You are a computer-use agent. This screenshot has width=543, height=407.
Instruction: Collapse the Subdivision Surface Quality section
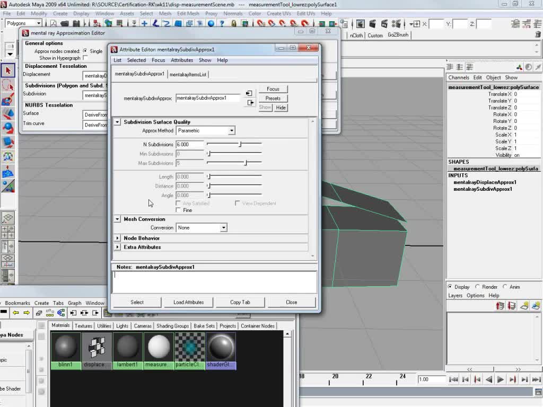pos(117,122)
